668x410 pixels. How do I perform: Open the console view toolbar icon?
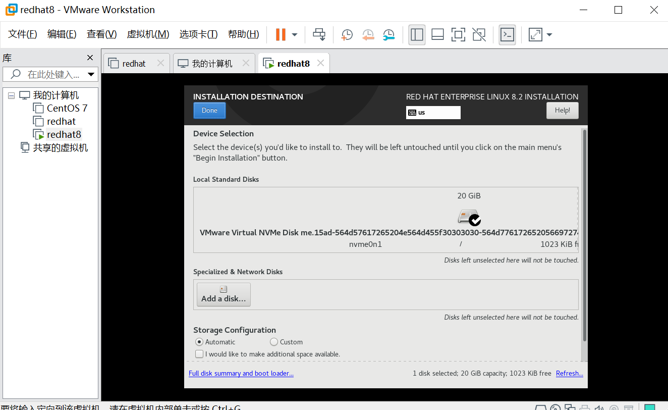pyautogui.click(x=507, y=34)
